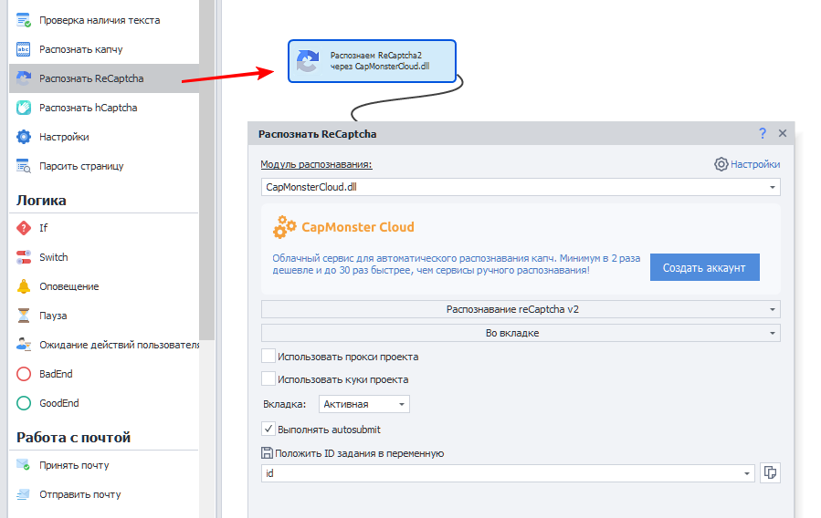This screenshot has height=518, width=821.
Task: Click the ReCaptcha icon inside the action block
Action: pos(308,61)
